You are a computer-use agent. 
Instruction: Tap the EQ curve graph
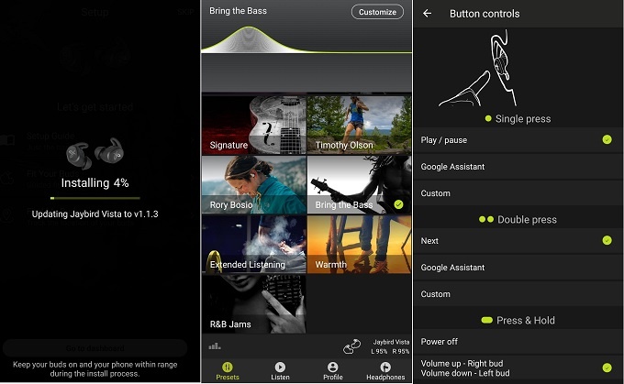click(x=306, y=41)
